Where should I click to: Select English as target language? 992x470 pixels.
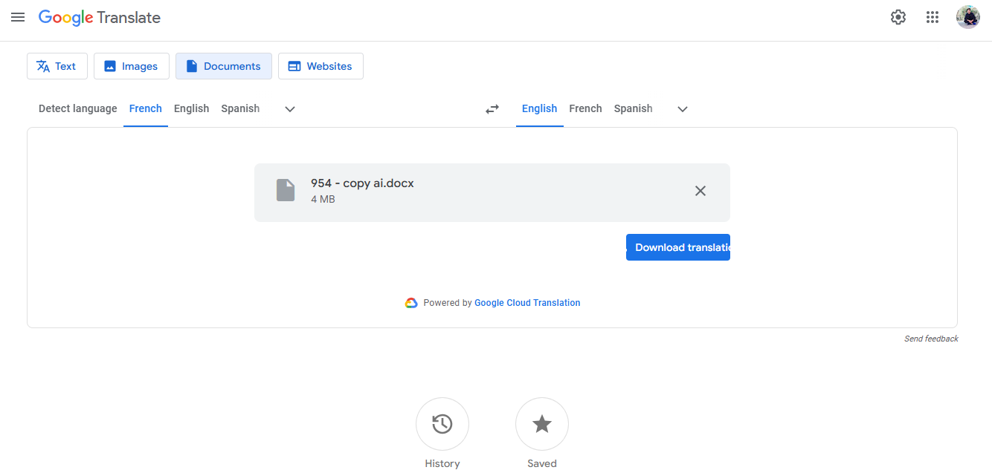coord(539,108)
